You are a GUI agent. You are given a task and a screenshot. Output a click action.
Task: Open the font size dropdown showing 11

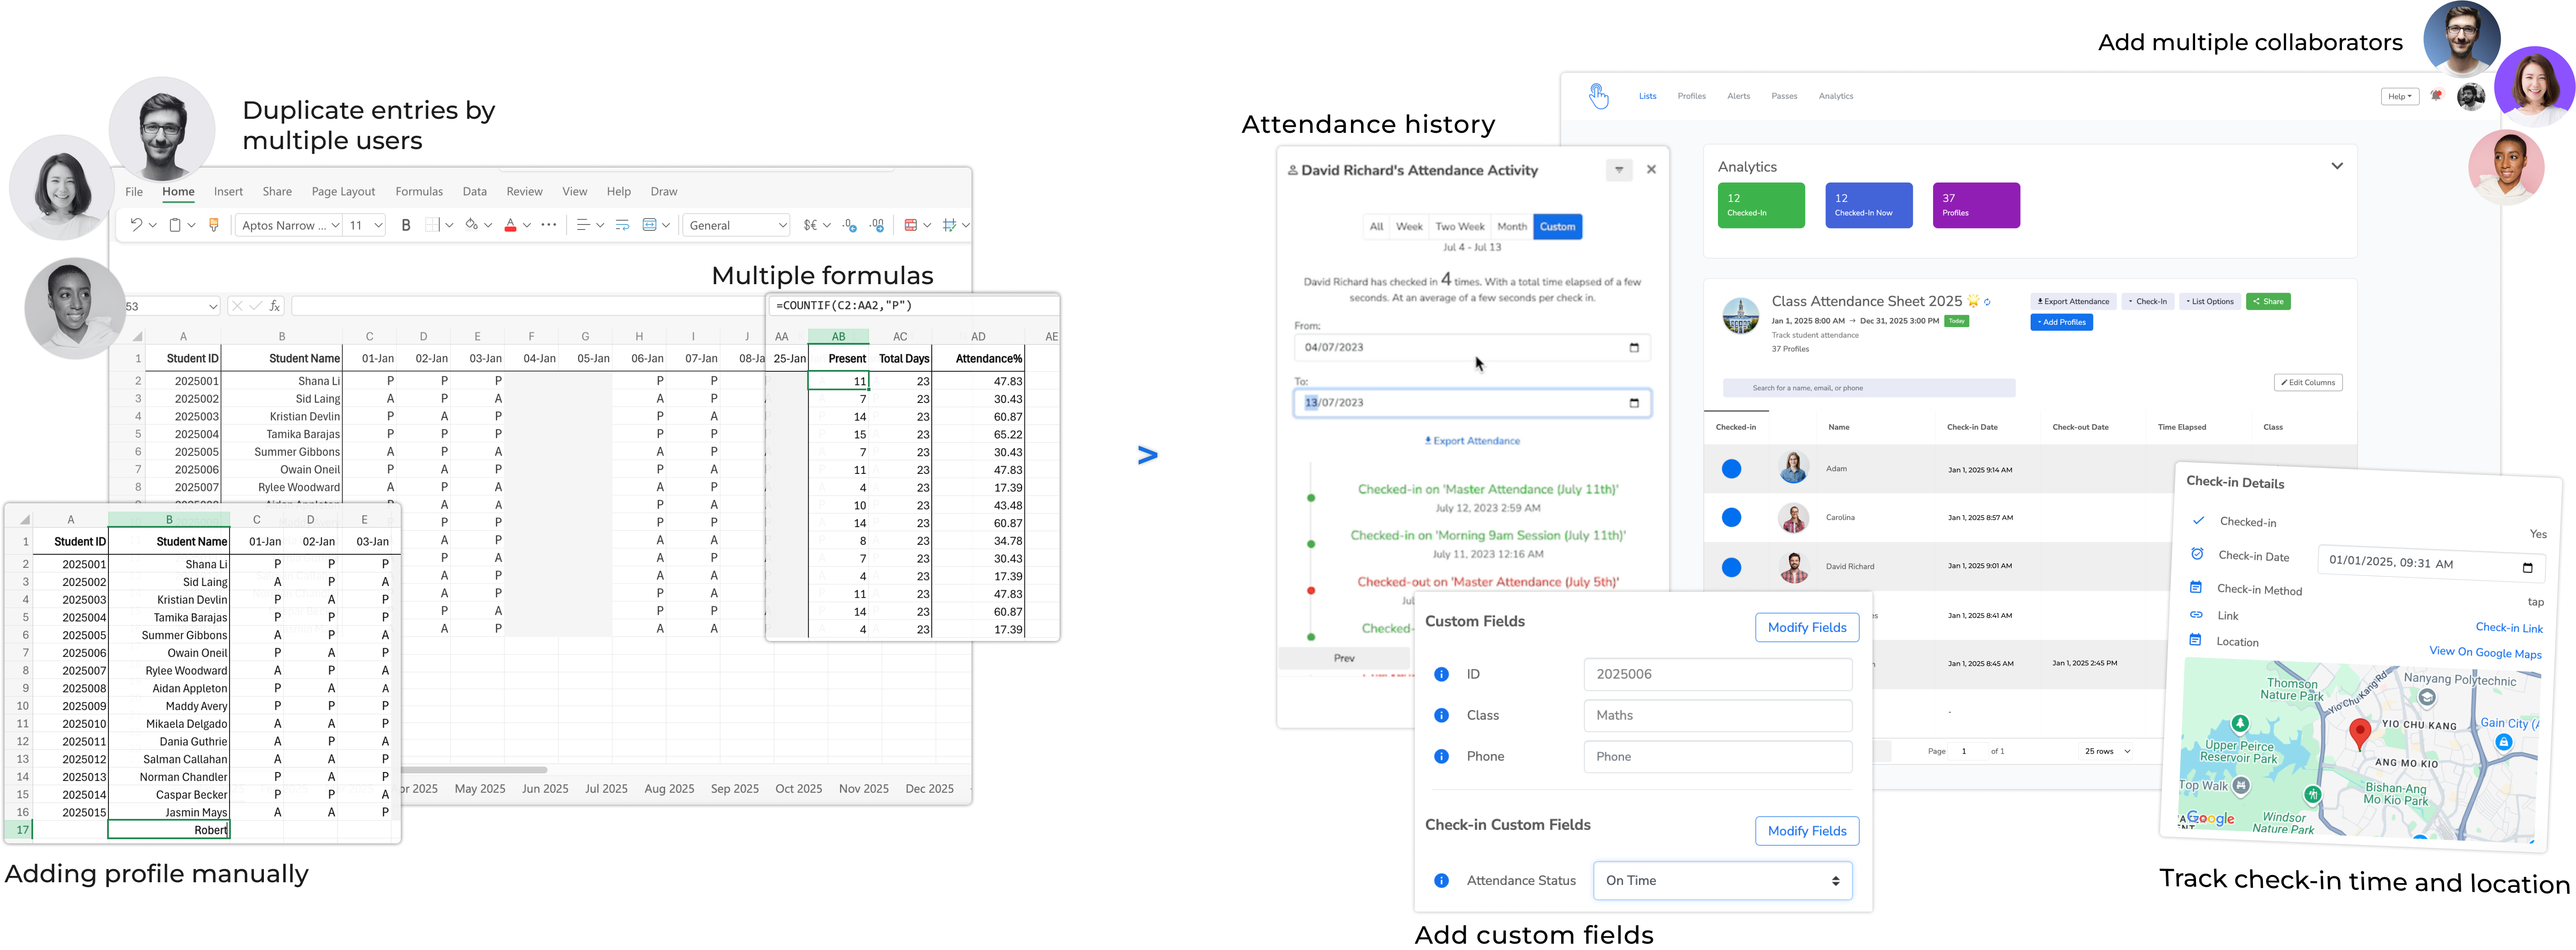378,225
